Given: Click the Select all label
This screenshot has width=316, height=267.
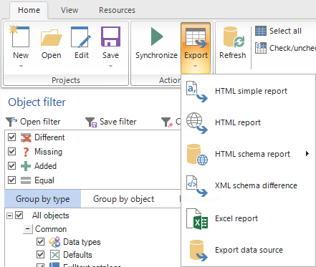Looking at the screenshot, I should tap(285, 31).
